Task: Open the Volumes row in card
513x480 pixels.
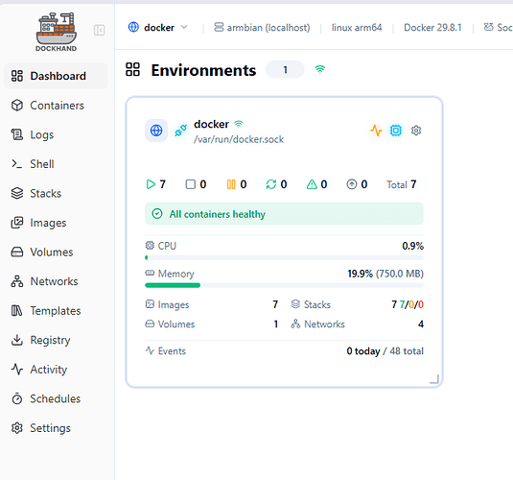Action: point(212,324)
